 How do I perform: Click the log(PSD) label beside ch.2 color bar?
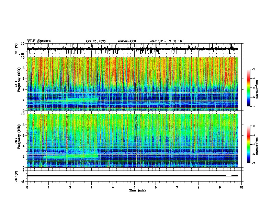coord(257,146)
